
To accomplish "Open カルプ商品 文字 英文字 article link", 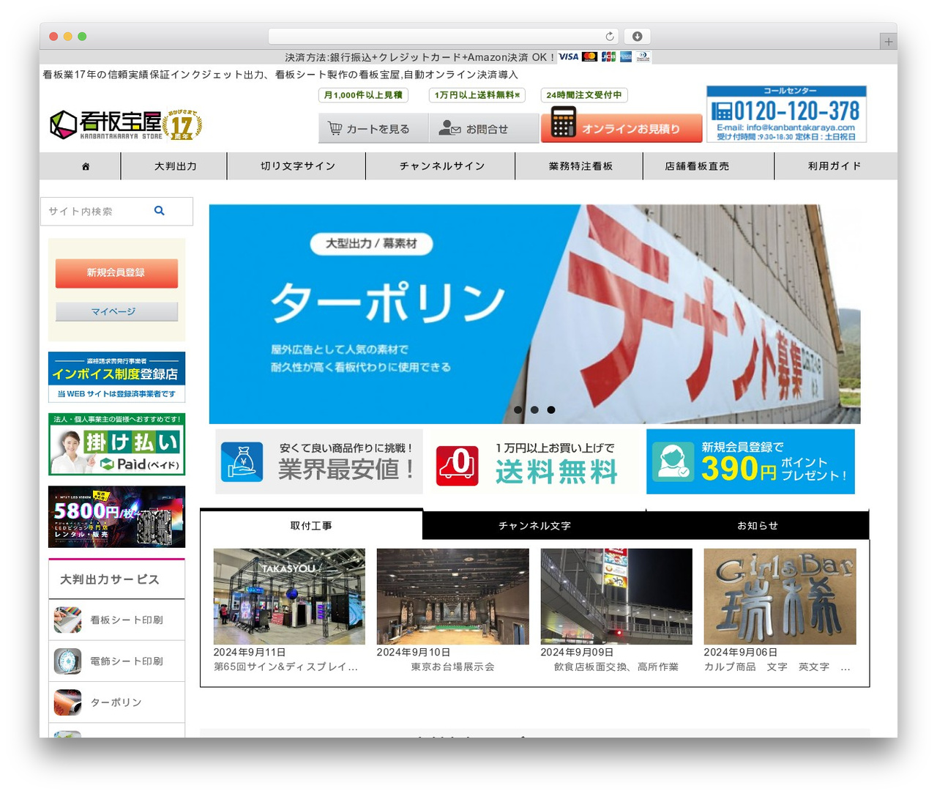I will [777, 667].
